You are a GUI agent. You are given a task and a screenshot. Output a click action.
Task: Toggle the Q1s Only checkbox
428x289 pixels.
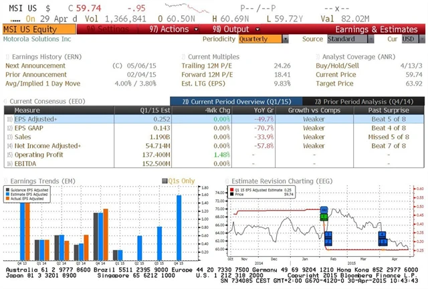163,181
